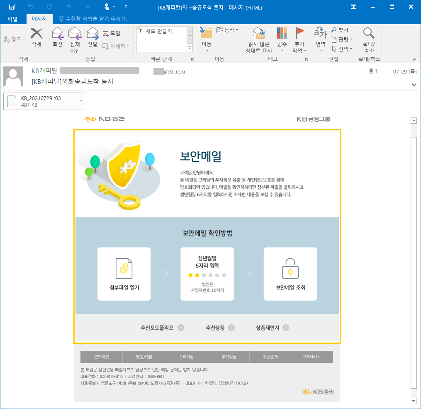The image size is (421, 409).
Task: Click the message body scrollbar down arrow
Action: [414, 401]
